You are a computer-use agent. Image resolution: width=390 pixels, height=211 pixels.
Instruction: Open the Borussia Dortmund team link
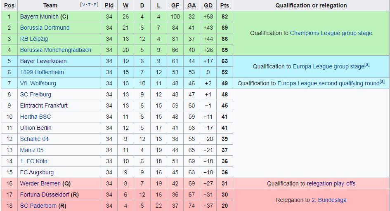45,28
